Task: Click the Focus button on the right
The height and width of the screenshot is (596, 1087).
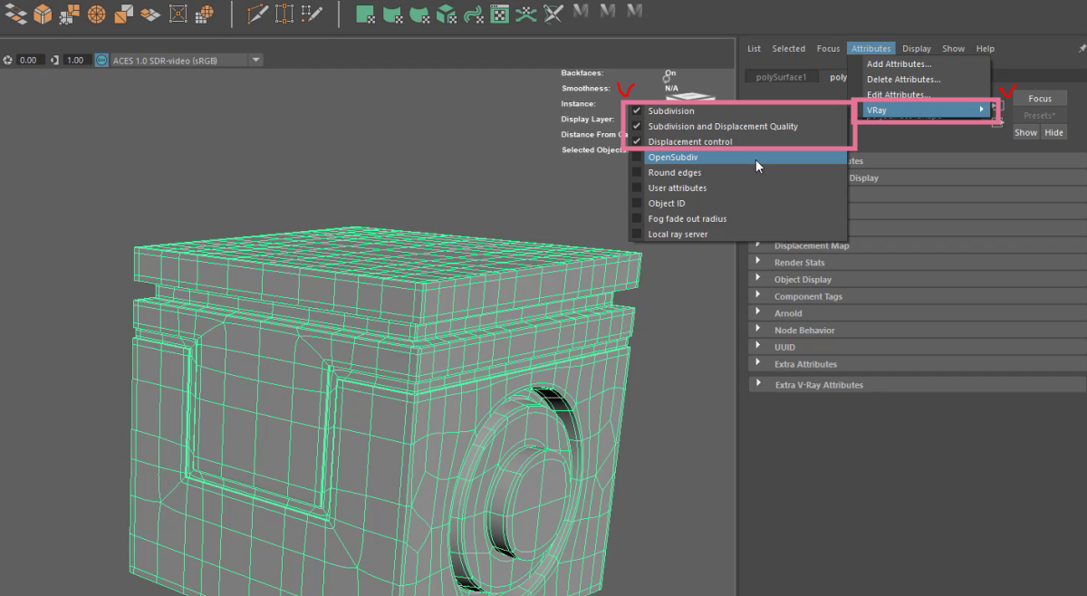Action: (1040, 99)
